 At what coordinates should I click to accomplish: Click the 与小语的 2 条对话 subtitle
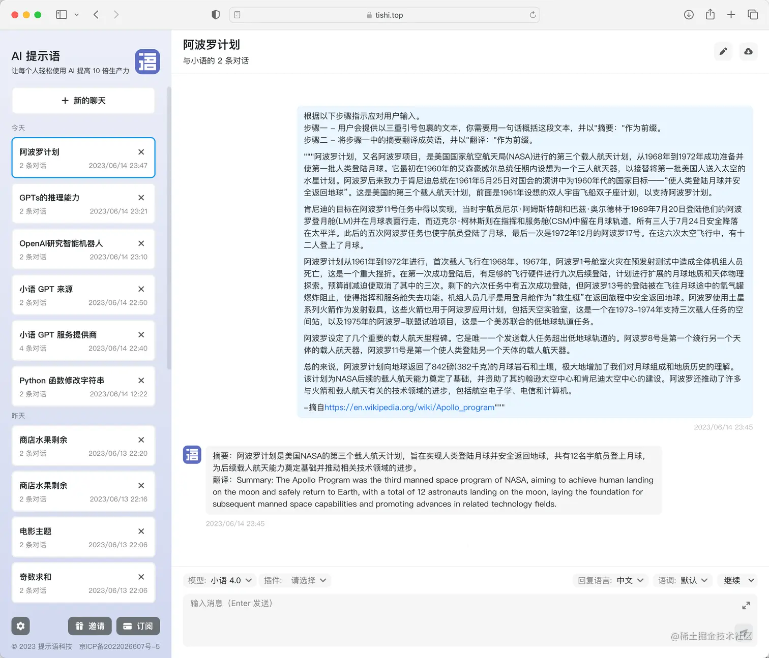click(x=216, y=60)
